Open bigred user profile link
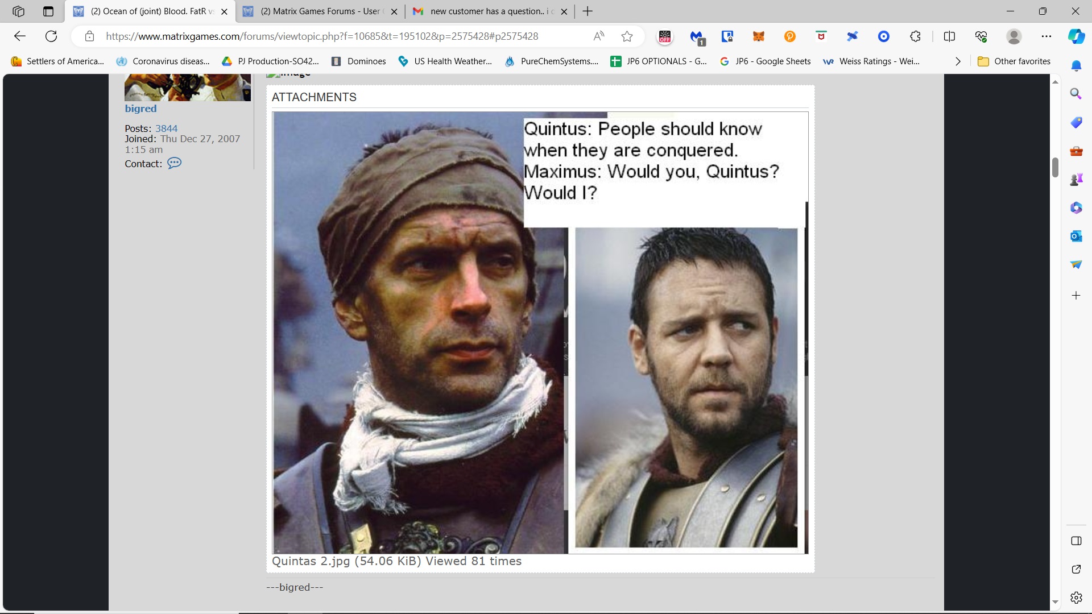 (140, 109)
